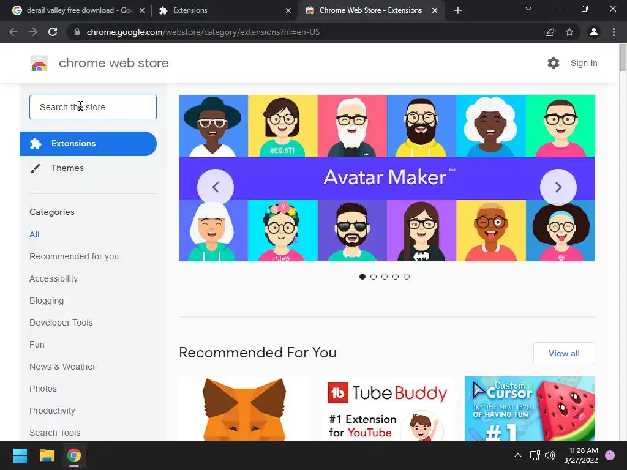
Task: Open the Windows Start menu
Action: pyautogui.click(x=20, y=455)
